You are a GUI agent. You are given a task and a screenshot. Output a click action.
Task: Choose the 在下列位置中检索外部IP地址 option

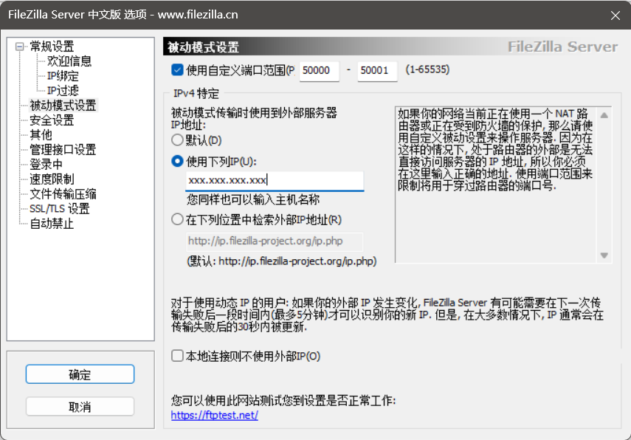point(177,219)
